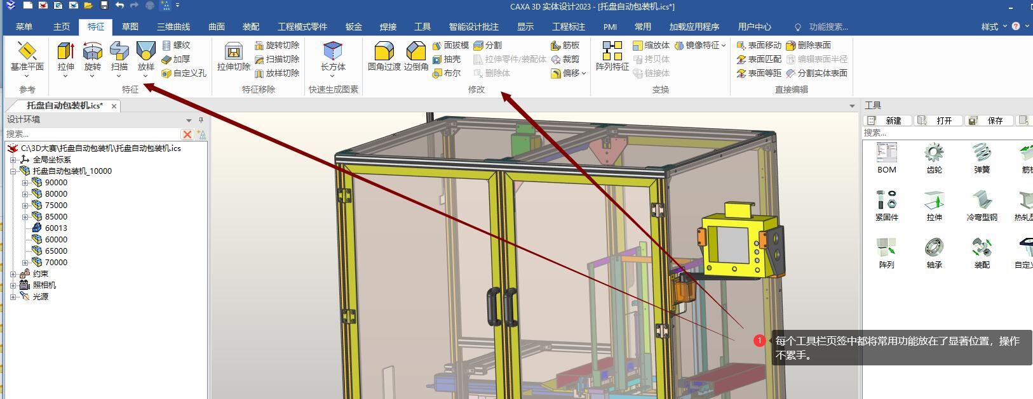Open the 装配 ribbon tab
The image size is (1033, 399).
[x=251, y=27]
